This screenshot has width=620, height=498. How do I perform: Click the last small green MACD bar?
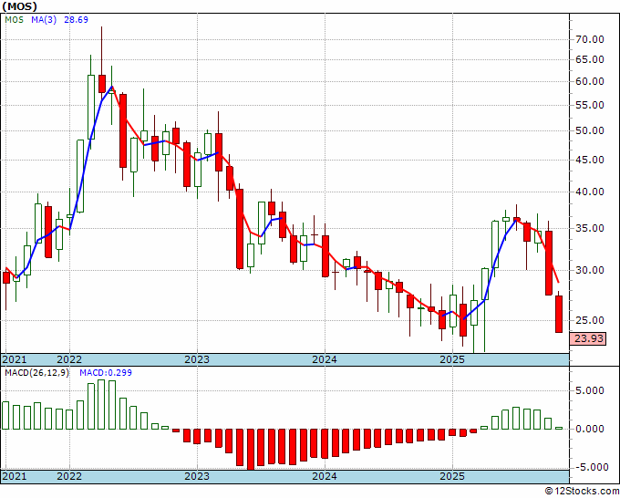pos(559,428)
